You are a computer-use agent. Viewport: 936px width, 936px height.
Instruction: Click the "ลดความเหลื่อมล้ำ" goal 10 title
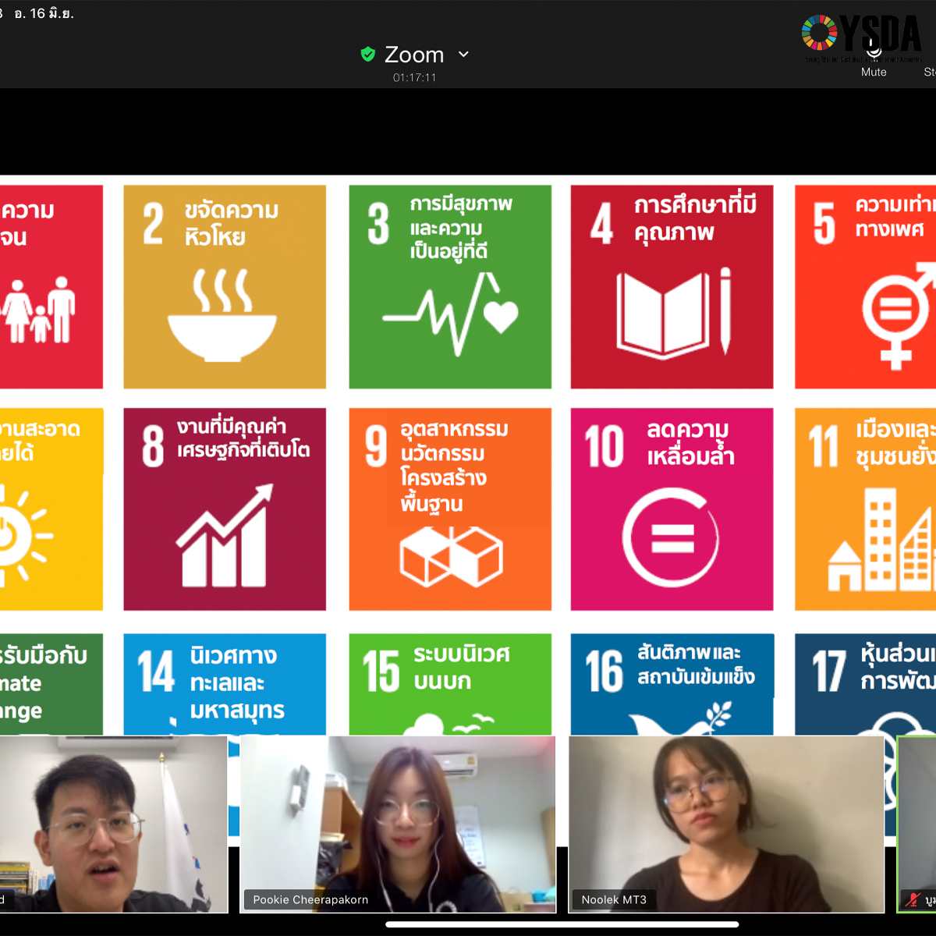pos(690,443)
